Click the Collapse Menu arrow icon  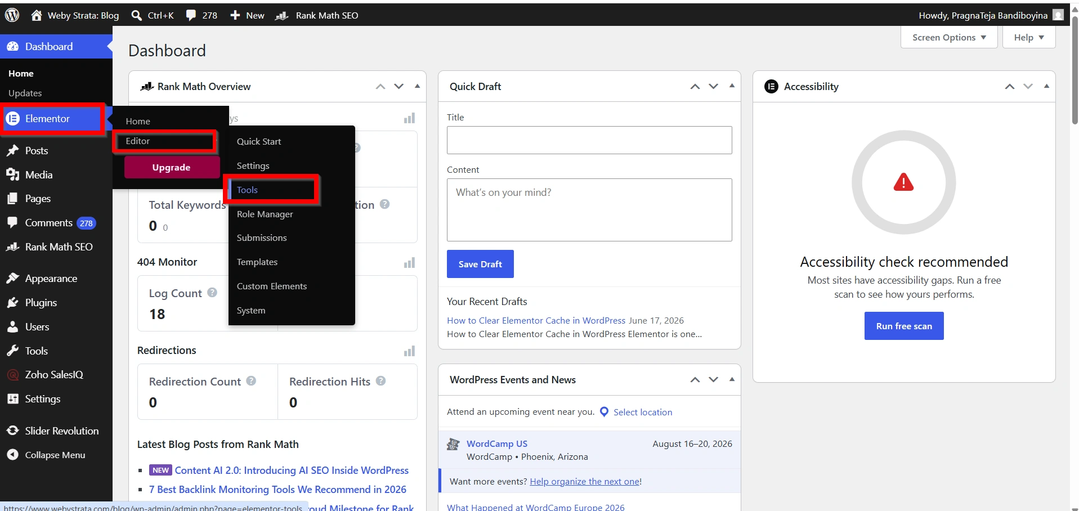point(12,455)
